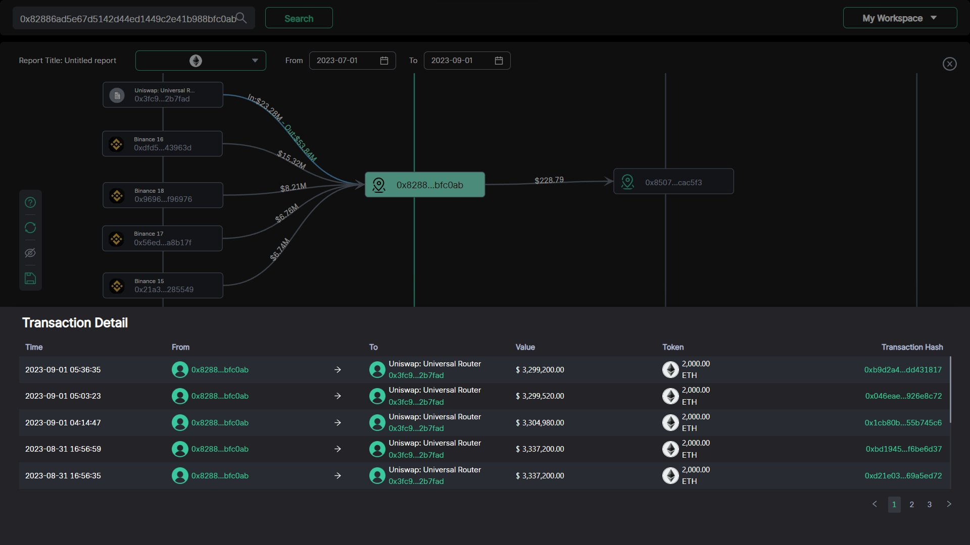Toggle the hide-nodes eye icon
This screenshot has width=970, height=545.
click(x=30, y=253)
